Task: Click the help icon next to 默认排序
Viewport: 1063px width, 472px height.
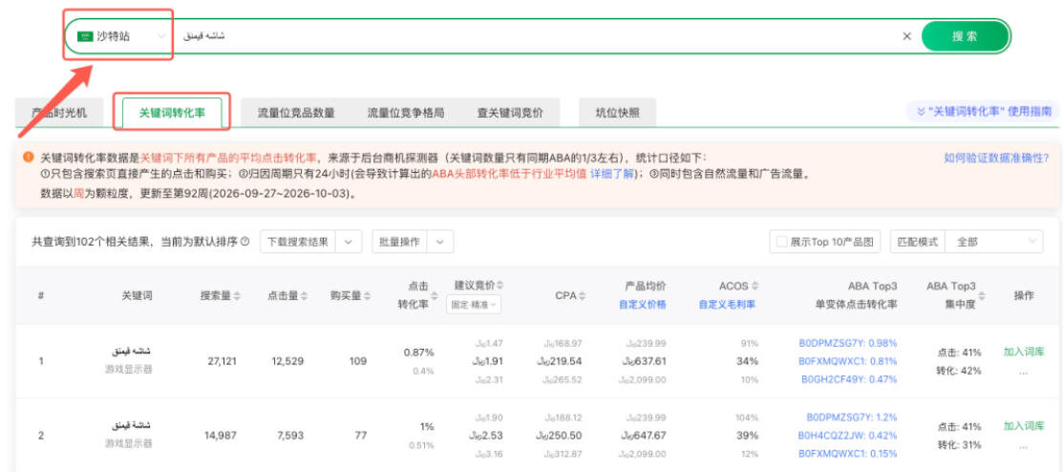Action: pyautogui.click(x=244, y=242)
